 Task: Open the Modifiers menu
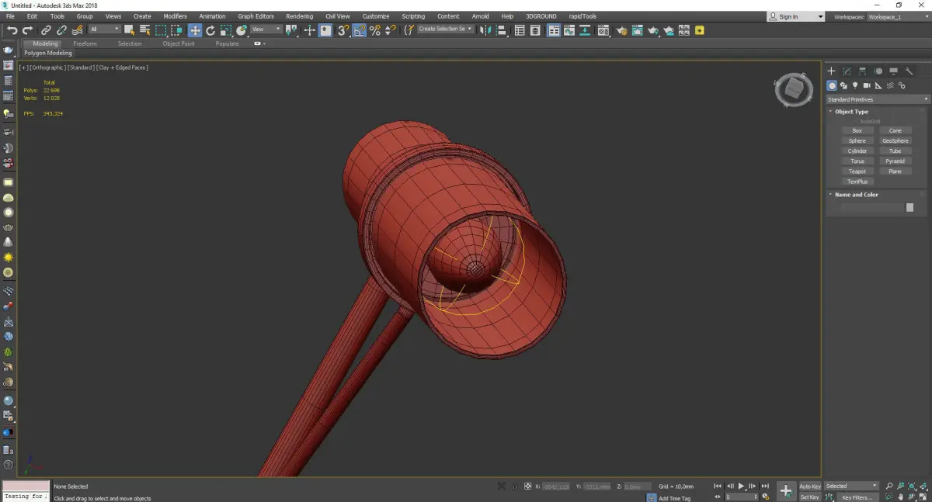(175, 16)
